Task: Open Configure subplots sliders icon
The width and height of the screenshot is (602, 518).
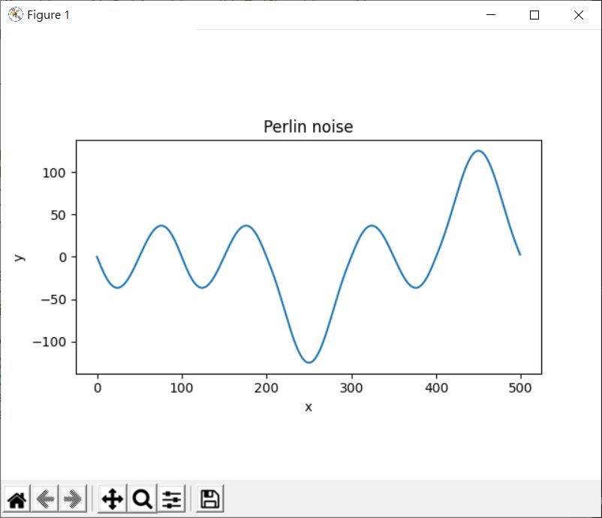Action: (172, 499)
